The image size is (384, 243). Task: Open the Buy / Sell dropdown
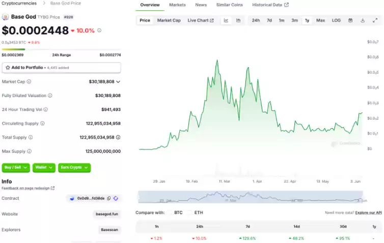point(15,167)
